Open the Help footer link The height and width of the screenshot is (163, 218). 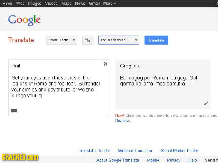coord(192,160)
